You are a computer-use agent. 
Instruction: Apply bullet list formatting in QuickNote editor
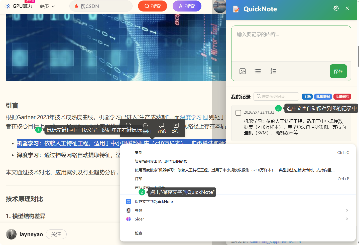258,71
